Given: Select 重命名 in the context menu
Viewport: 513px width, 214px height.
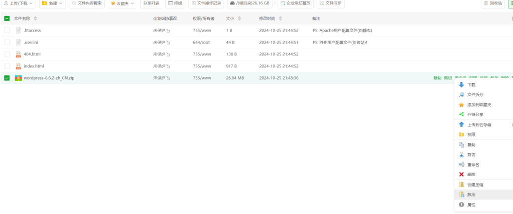Looking at the screenshot, I should (x=474, y=164).
